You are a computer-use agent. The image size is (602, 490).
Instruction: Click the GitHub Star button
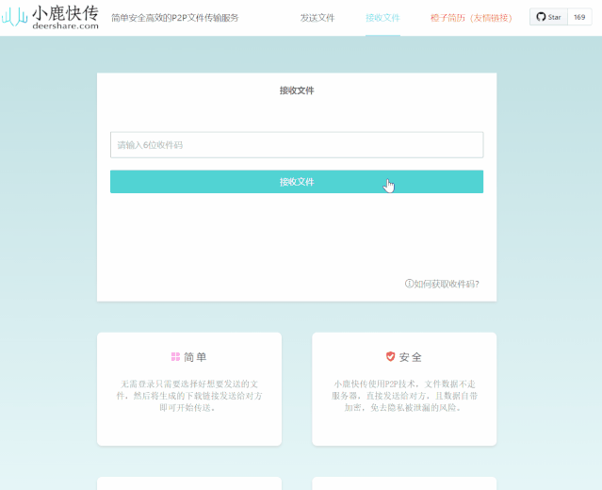(548, 17)
